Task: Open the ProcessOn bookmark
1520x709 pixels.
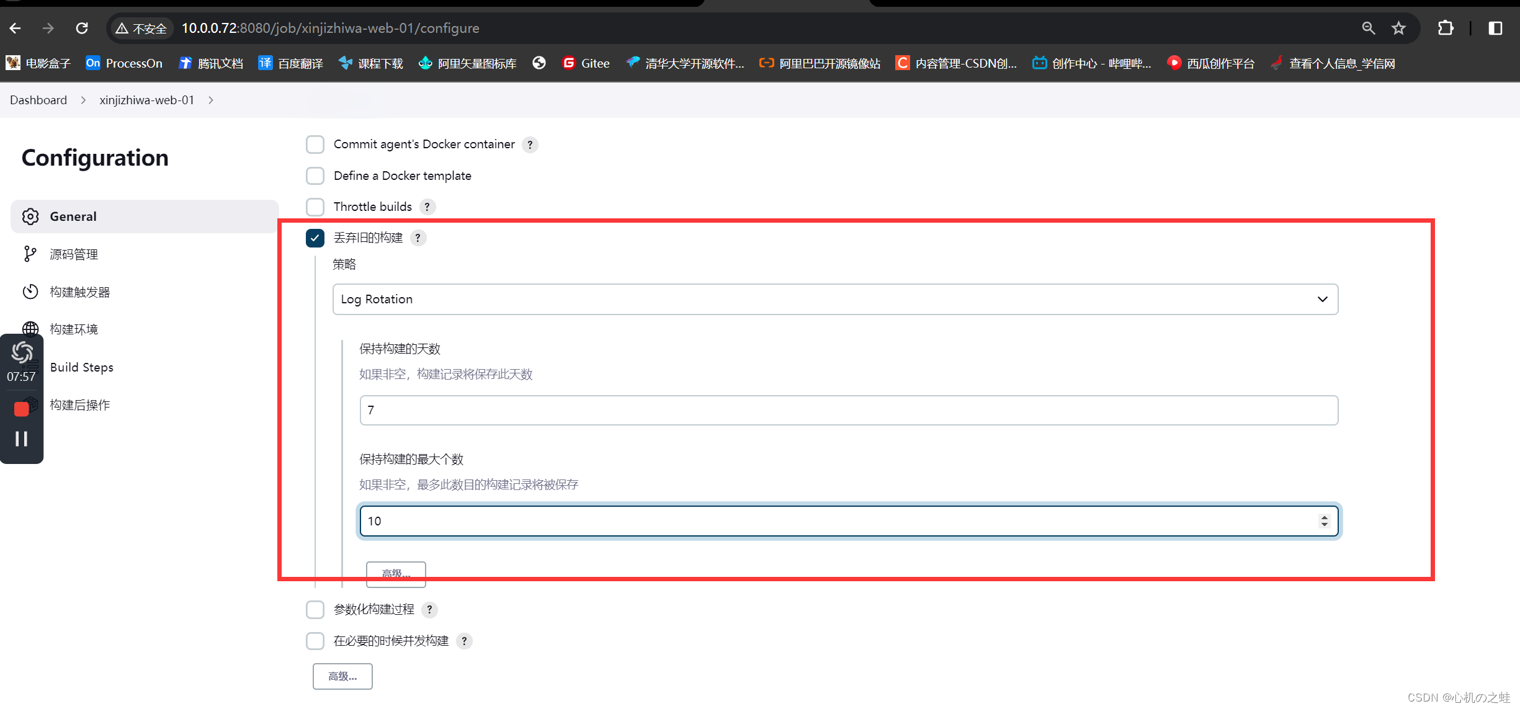Action: click(x=123, y=63)
